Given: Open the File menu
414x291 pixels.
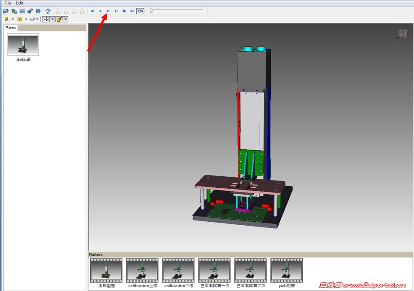Looking at the screenshot, I should (x=7, y=3).
